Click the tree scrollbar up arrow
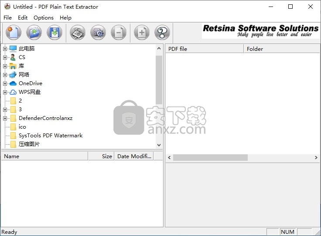 (159, 49)
